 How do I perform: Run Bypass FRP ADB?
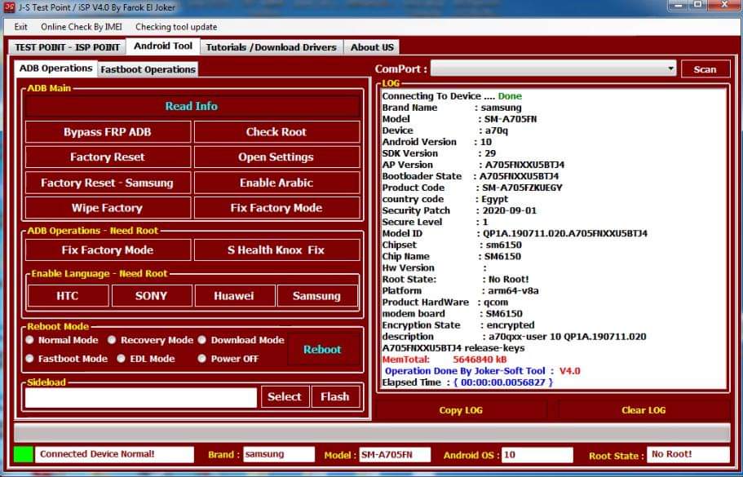coord(108,131)
